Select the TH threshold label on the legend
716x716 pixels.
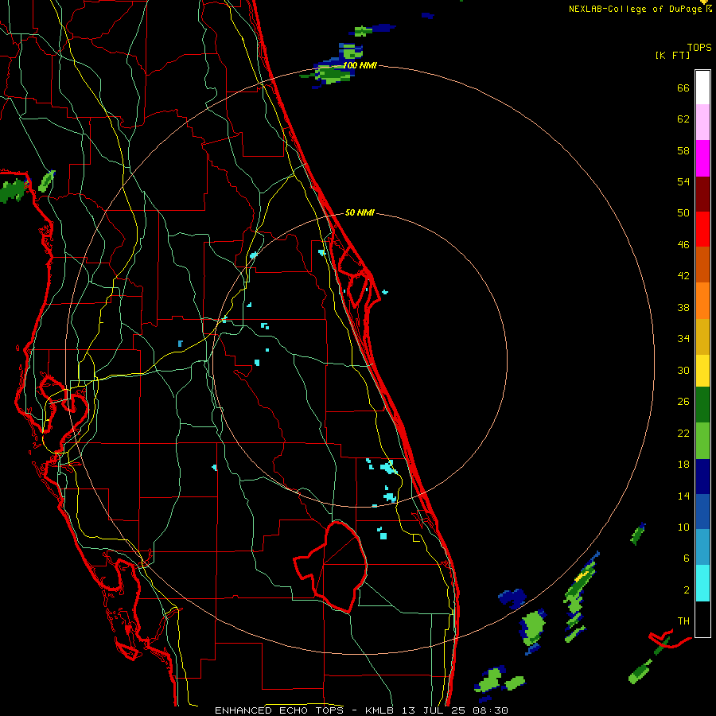pos(683,621)
